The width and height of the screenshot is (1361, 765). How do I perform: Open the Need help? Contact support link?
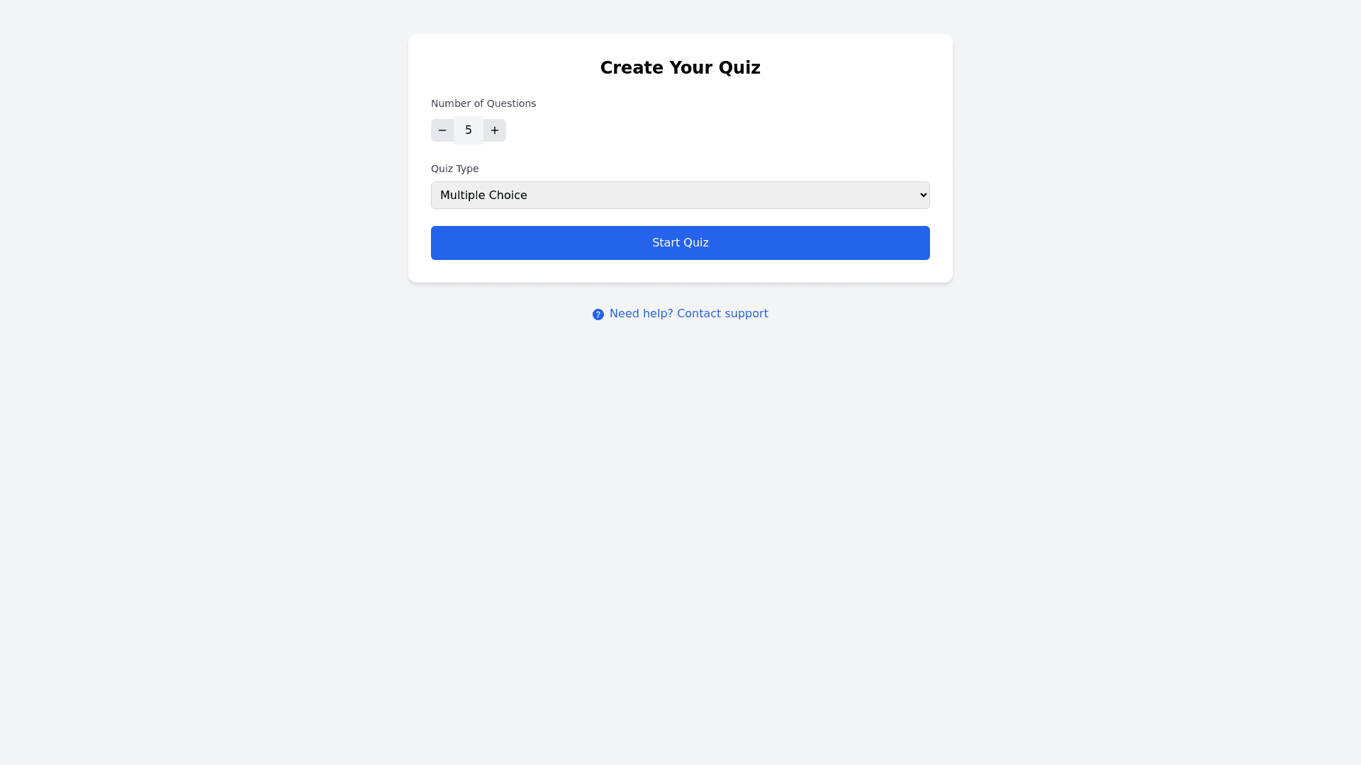click(688, 314)
